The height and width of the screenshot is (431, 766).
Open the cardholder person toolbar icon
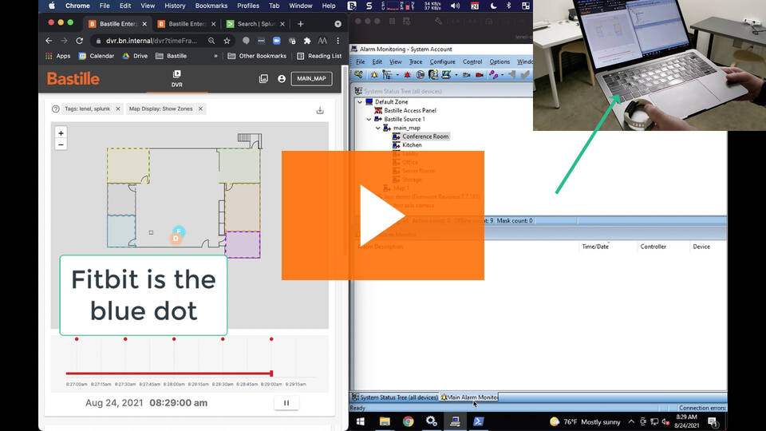pyautogui.click(x=432, y=75)
